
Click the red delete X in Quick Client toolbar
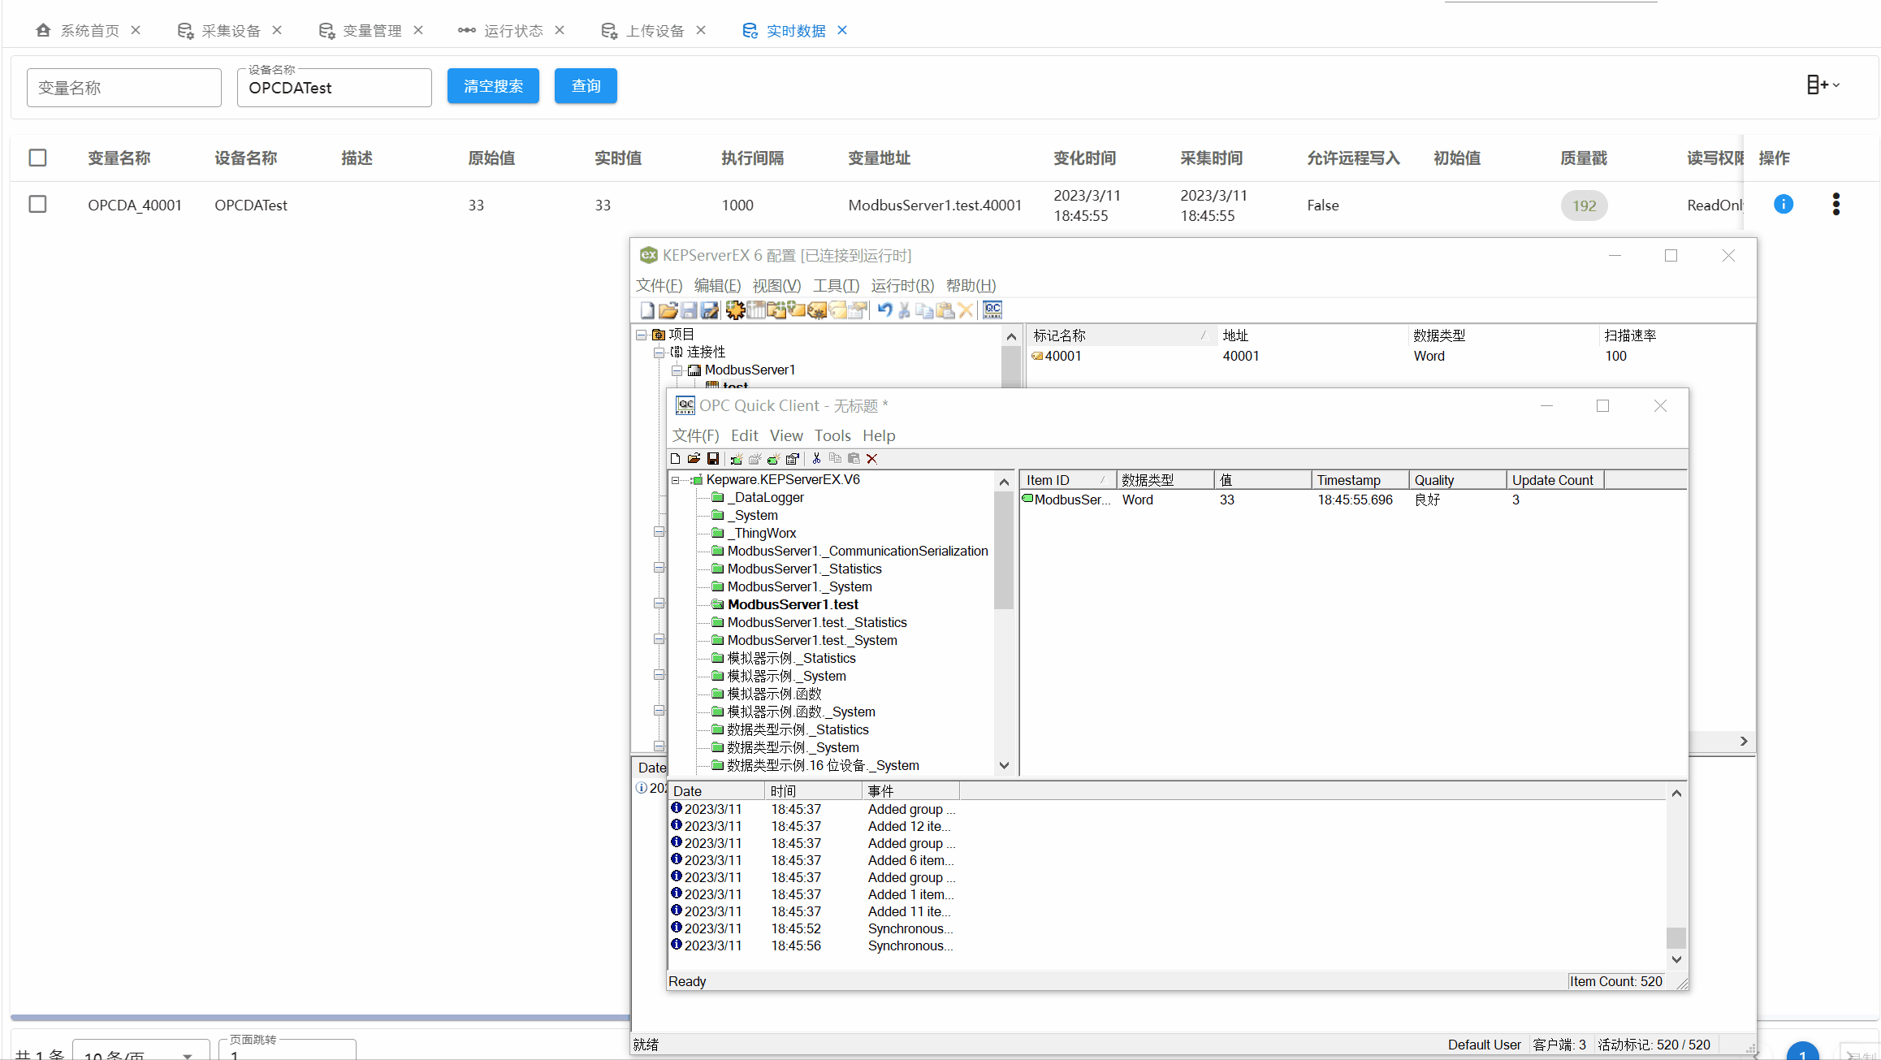tap(872, 459)
